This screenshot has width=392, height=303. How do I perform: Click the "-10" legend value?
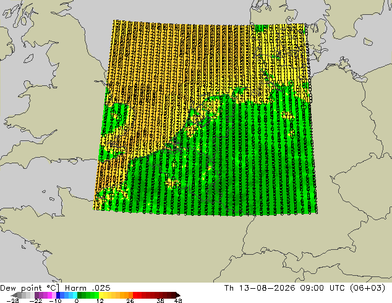(55, 301)
